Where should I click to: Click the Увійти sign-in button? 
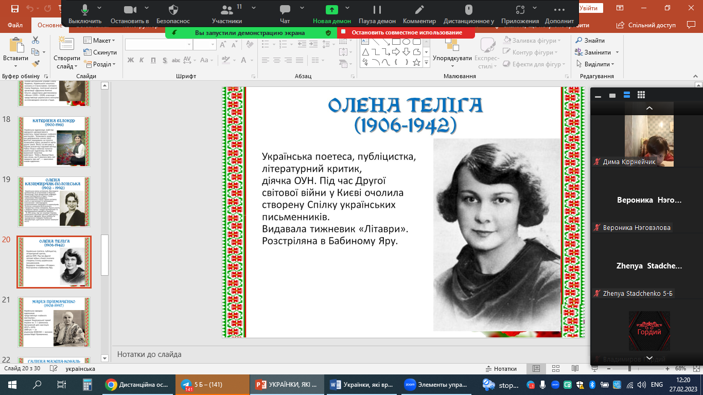pyautogui.click(x=588, y=8)
